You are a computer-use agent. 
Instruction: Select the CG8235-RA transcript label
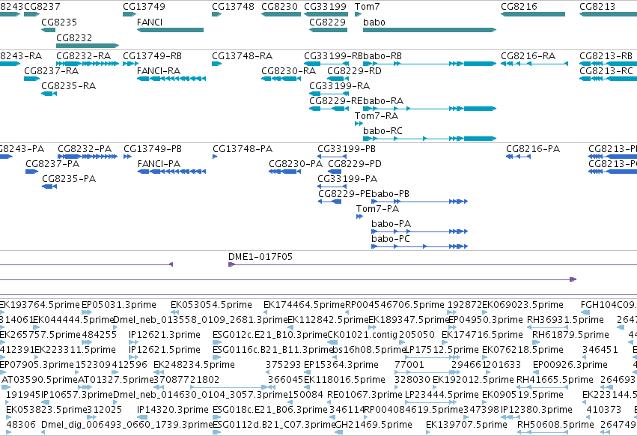[69, 86]
